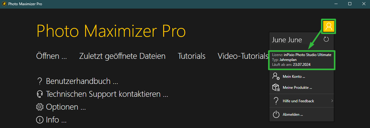Click the gear icon next to Optionen
Screen dimensions: 370x128
pyautogui.click(x=39, y=107)
